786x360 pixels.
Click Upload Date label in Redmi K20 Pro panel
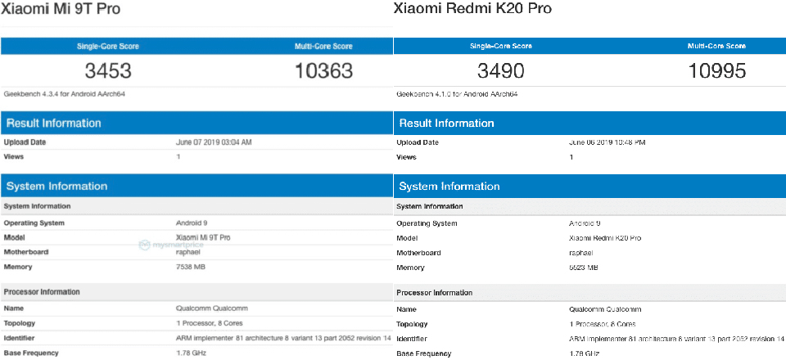point(418,142)
